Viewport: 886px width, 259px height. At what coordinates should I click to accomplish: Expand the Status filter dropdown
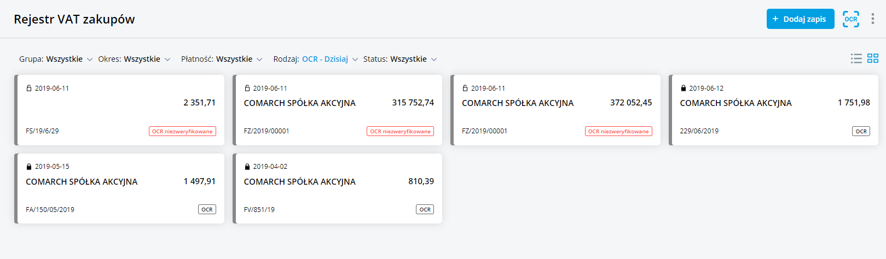point(400,59)
